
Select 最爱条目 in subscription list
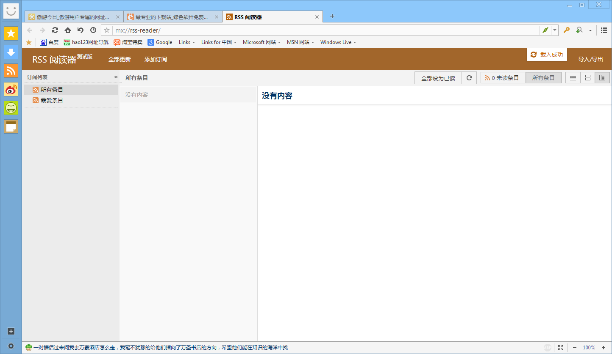52,100
